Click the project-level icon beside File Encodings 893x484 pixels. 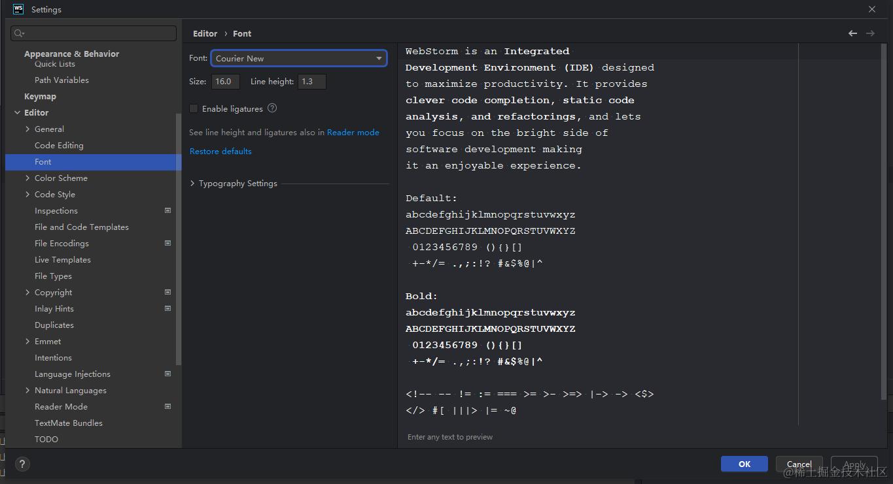click(x=168, y=243)
